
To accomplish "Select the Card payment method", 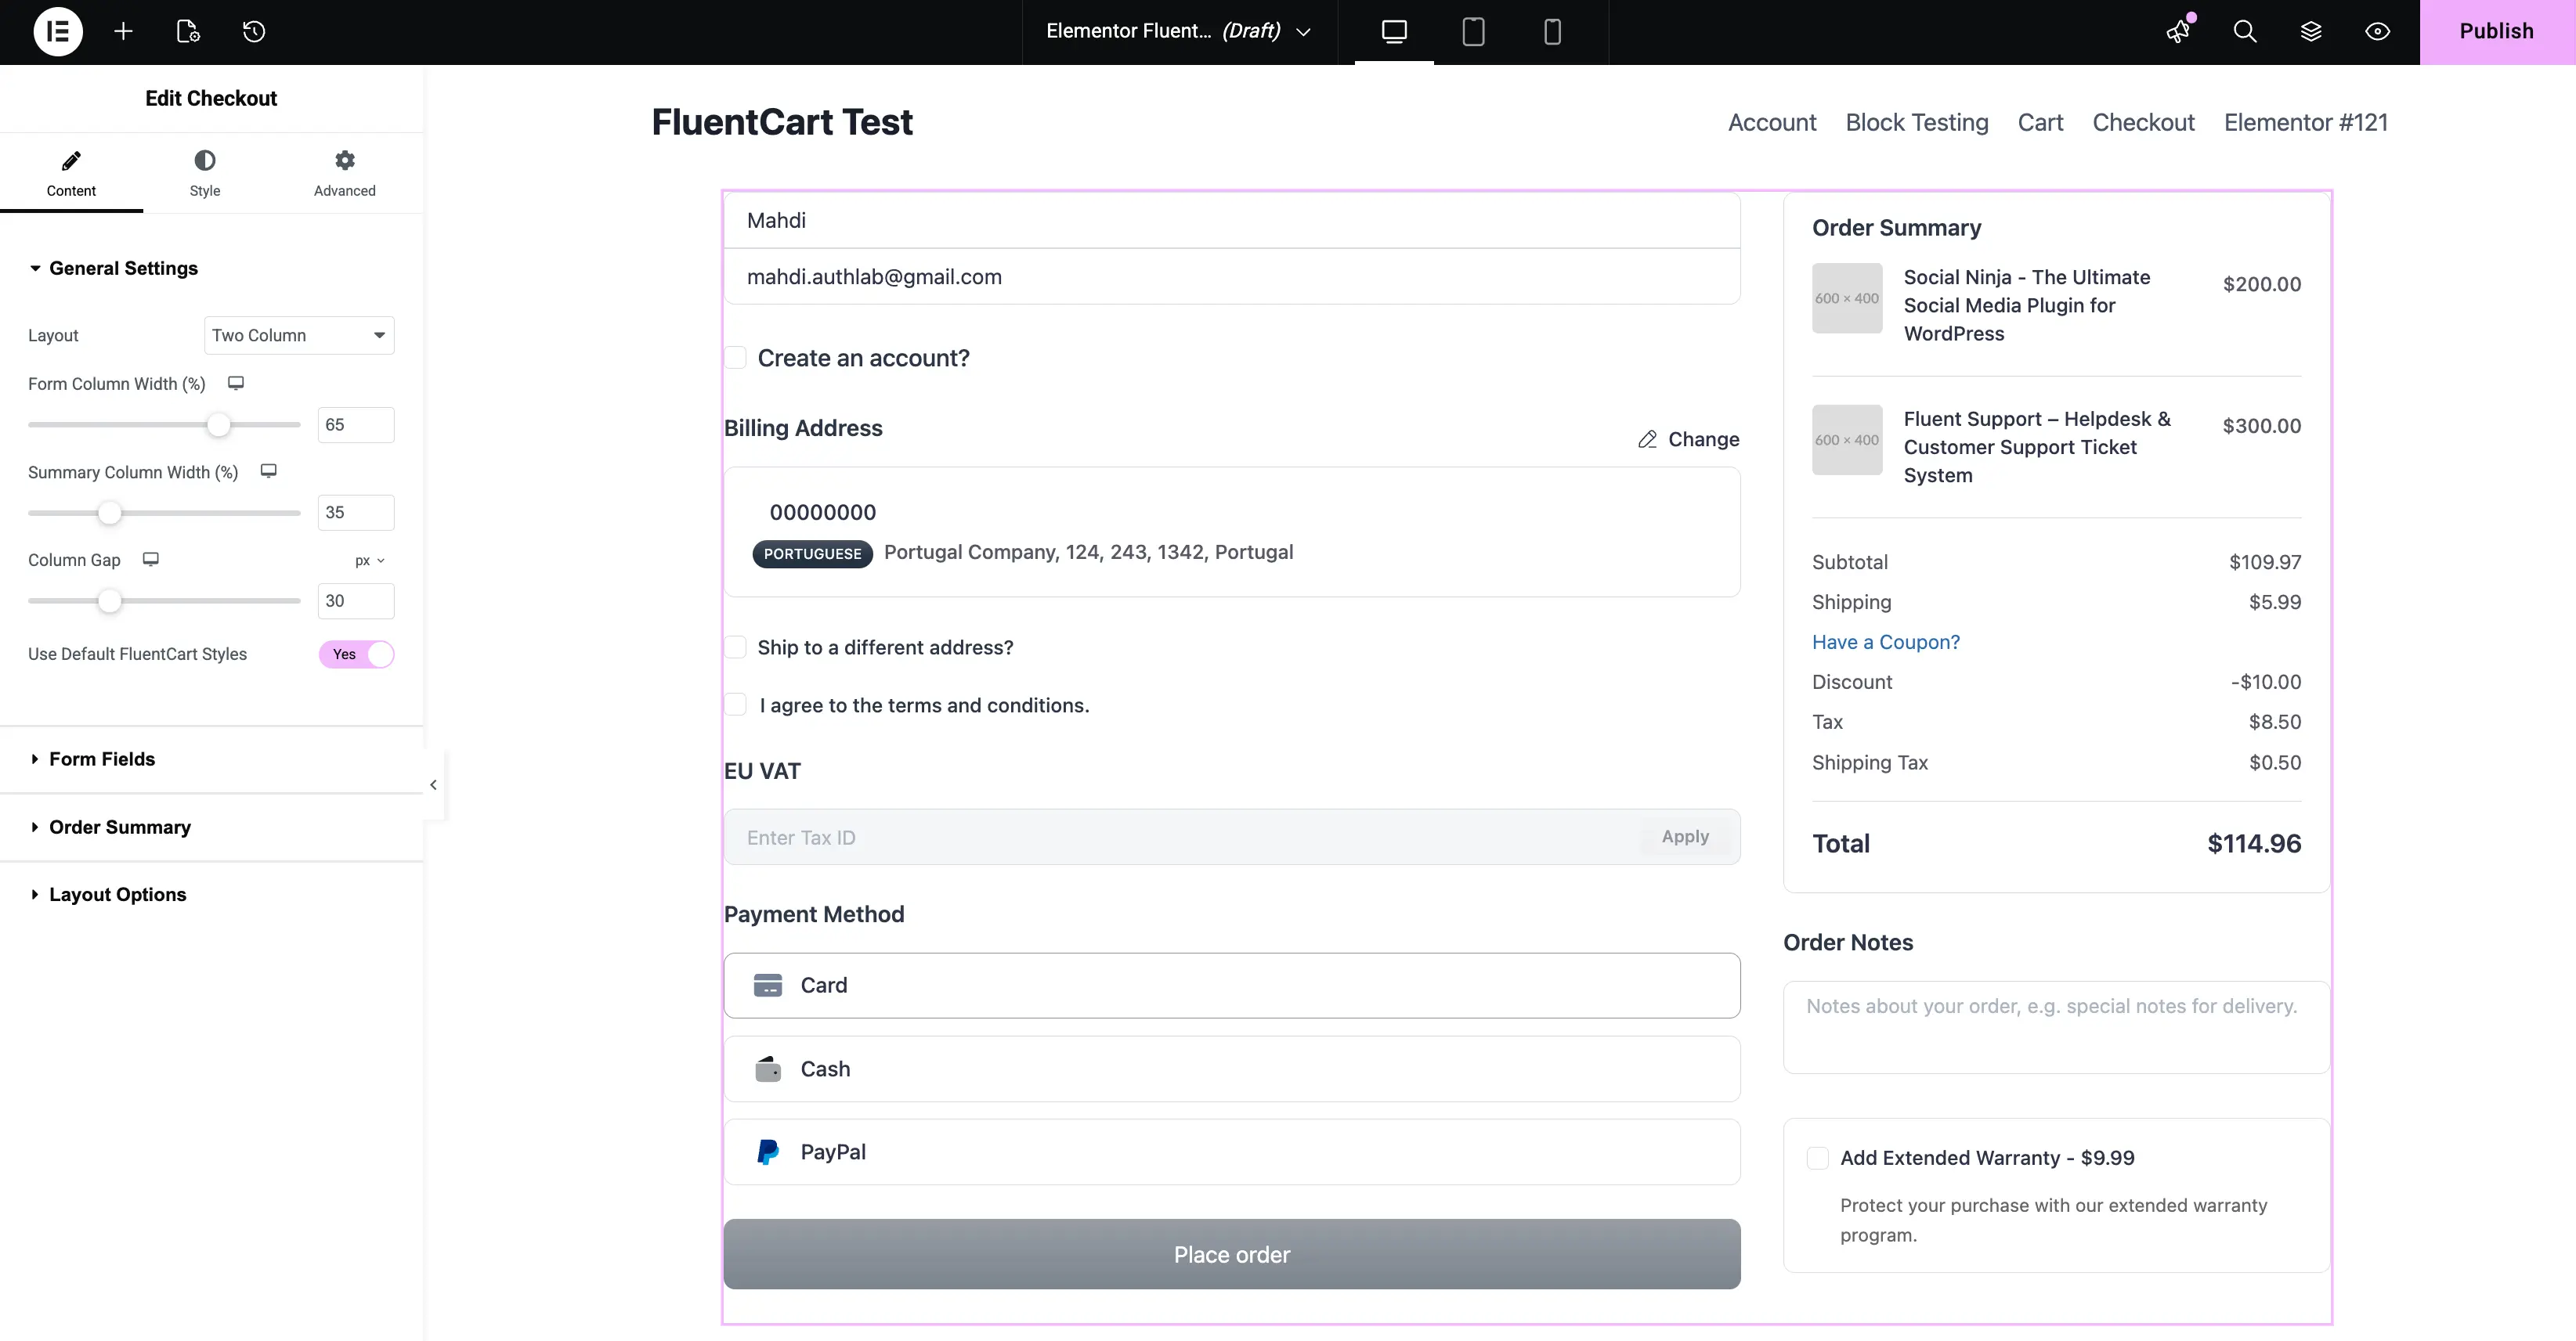I will point(1231,986).
